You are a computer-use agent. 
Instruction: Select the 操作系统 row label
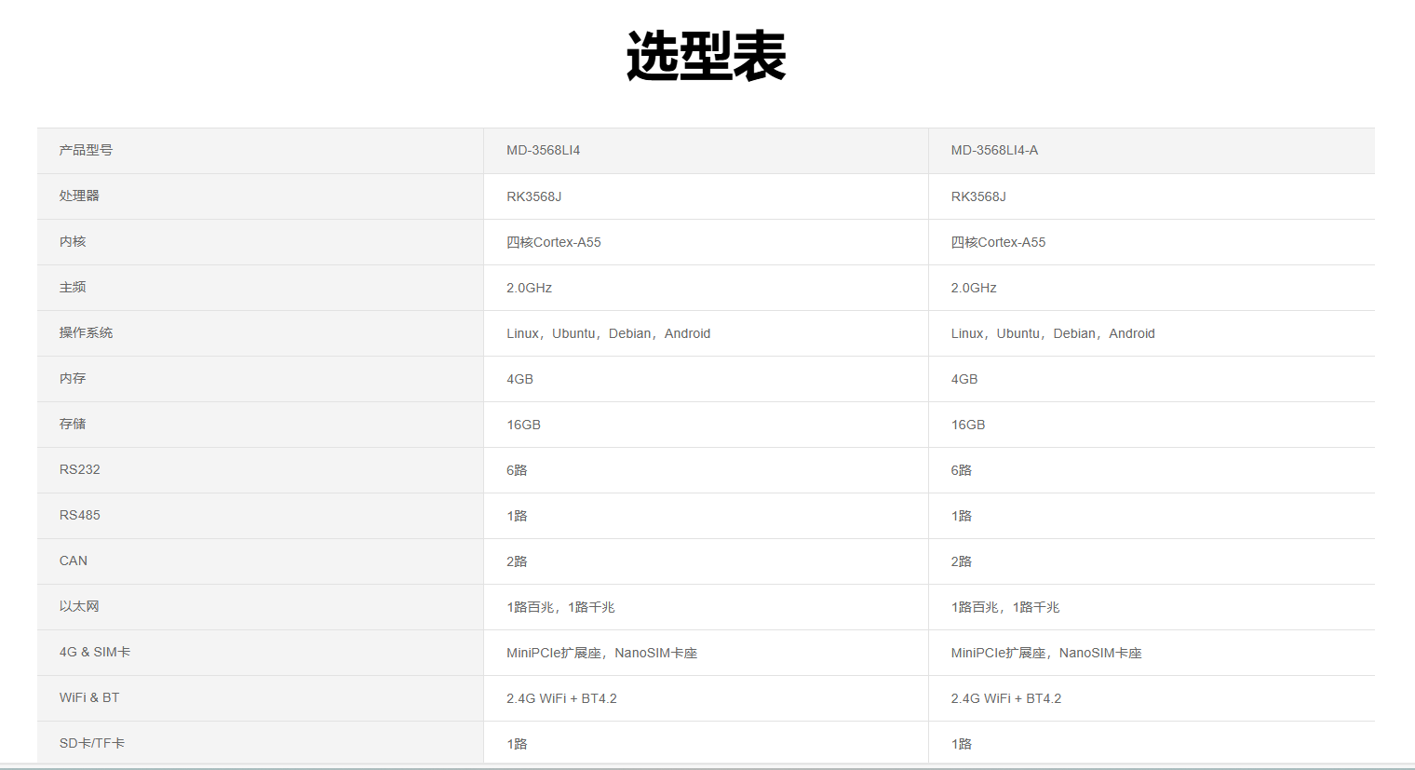coord(86,333)
